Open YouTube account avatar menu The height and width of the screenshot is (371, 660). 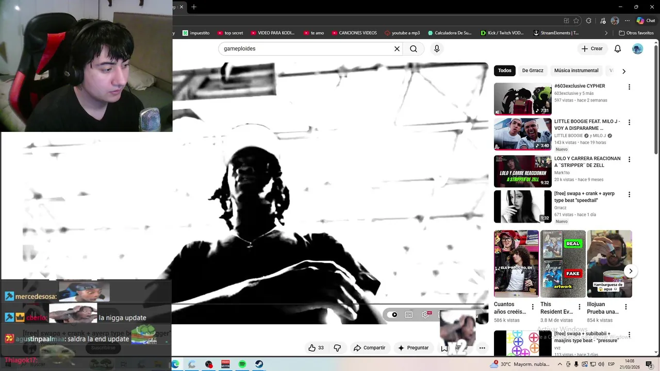[638, 49]
